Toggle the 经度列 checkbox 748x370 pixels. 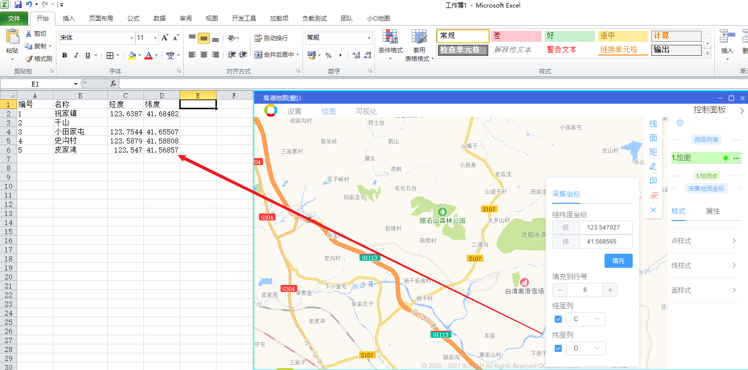point(558,319)
